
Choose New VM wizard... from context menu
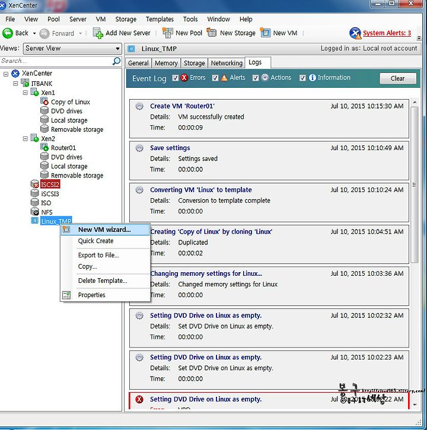pos(106,230)
